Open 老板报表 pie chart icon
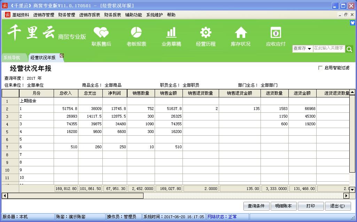Screen dimensions: 357x222 coord(136,33)
